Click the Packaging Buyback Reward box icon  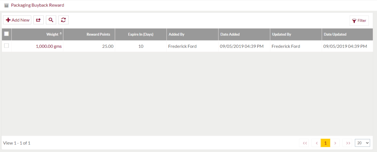point(7,5)
